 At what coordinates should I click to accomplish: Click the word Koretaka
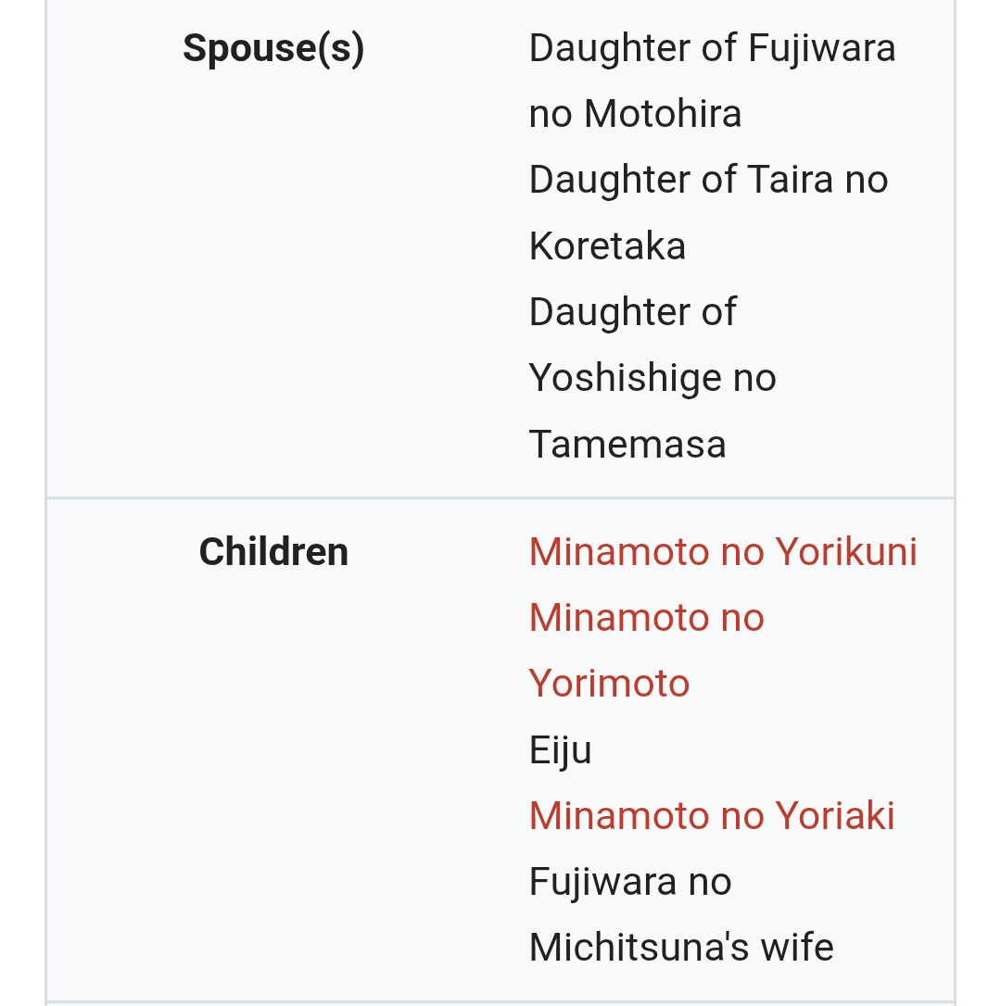(607, 245)
